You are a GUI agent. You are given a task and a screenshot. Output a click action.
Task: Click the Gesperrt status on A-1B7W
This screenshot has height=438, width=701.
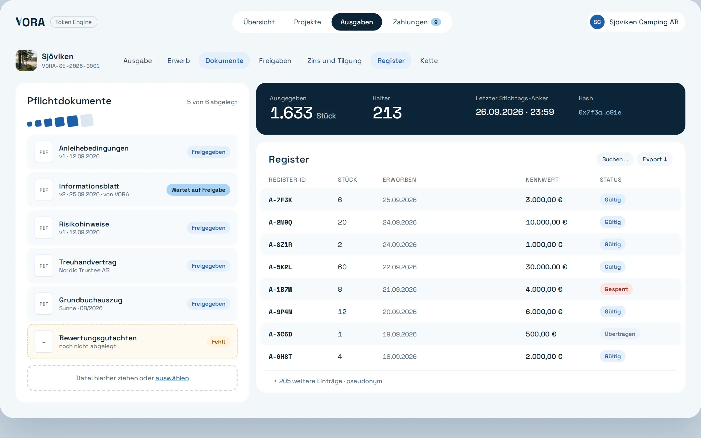pos(616,289)
